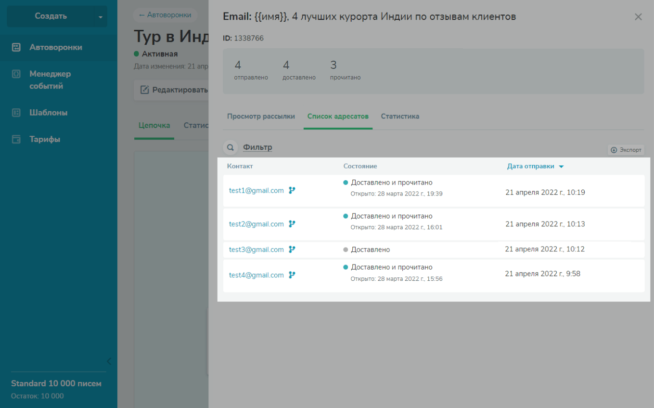Click funnel branch icon next to test1@gmail.com
The height and width of the screenshot is (408, 654).
click(x=292, y=190)
